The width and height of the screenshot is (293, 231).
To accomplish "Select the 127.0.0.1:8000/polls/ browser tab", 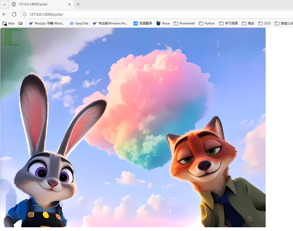I will 41,4.
